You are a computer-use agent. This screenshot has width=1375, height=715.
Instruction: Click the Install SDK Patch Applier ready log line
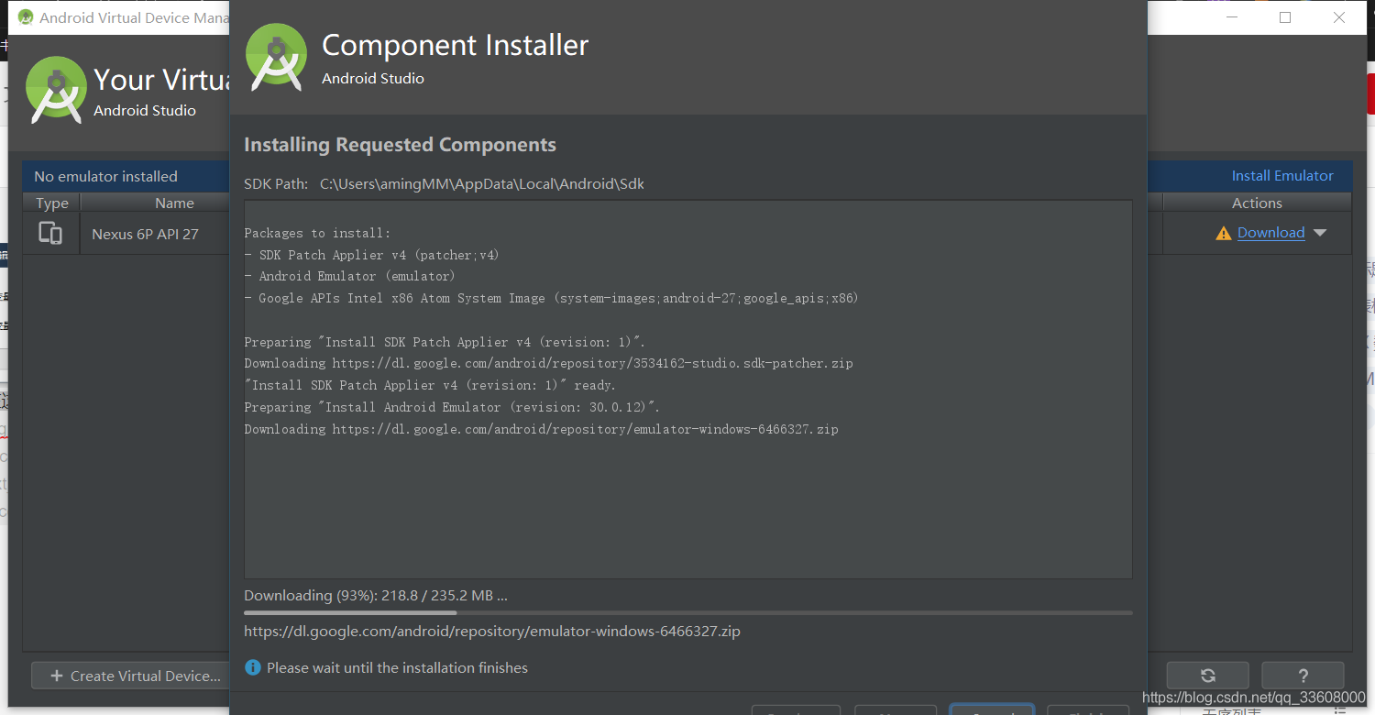coord(430,385)
